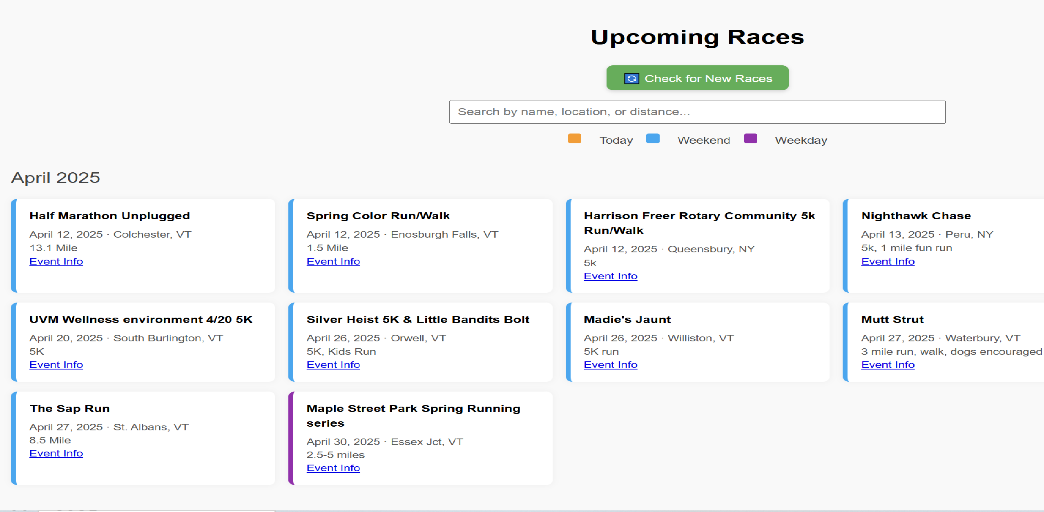Click April 26, 2025 · Orwell, VT text
1044x512 pixels.
coord(376,338)
